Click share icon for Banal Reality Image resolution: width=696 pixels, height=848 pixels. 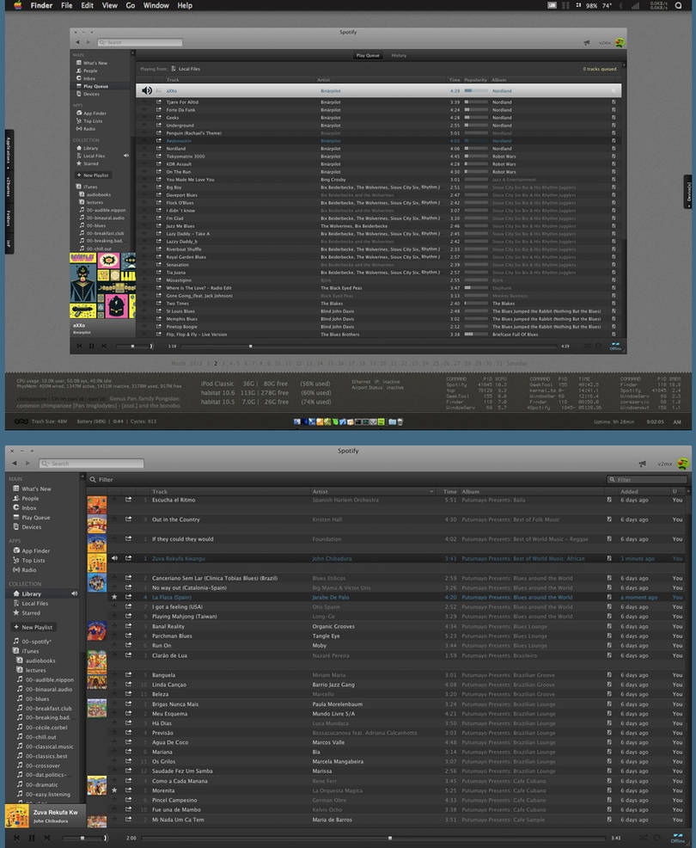[x=129, y=626]
